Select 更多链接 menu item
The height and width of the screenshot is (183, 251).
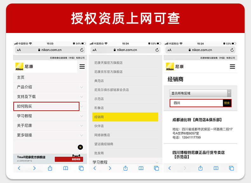point(50,135)
